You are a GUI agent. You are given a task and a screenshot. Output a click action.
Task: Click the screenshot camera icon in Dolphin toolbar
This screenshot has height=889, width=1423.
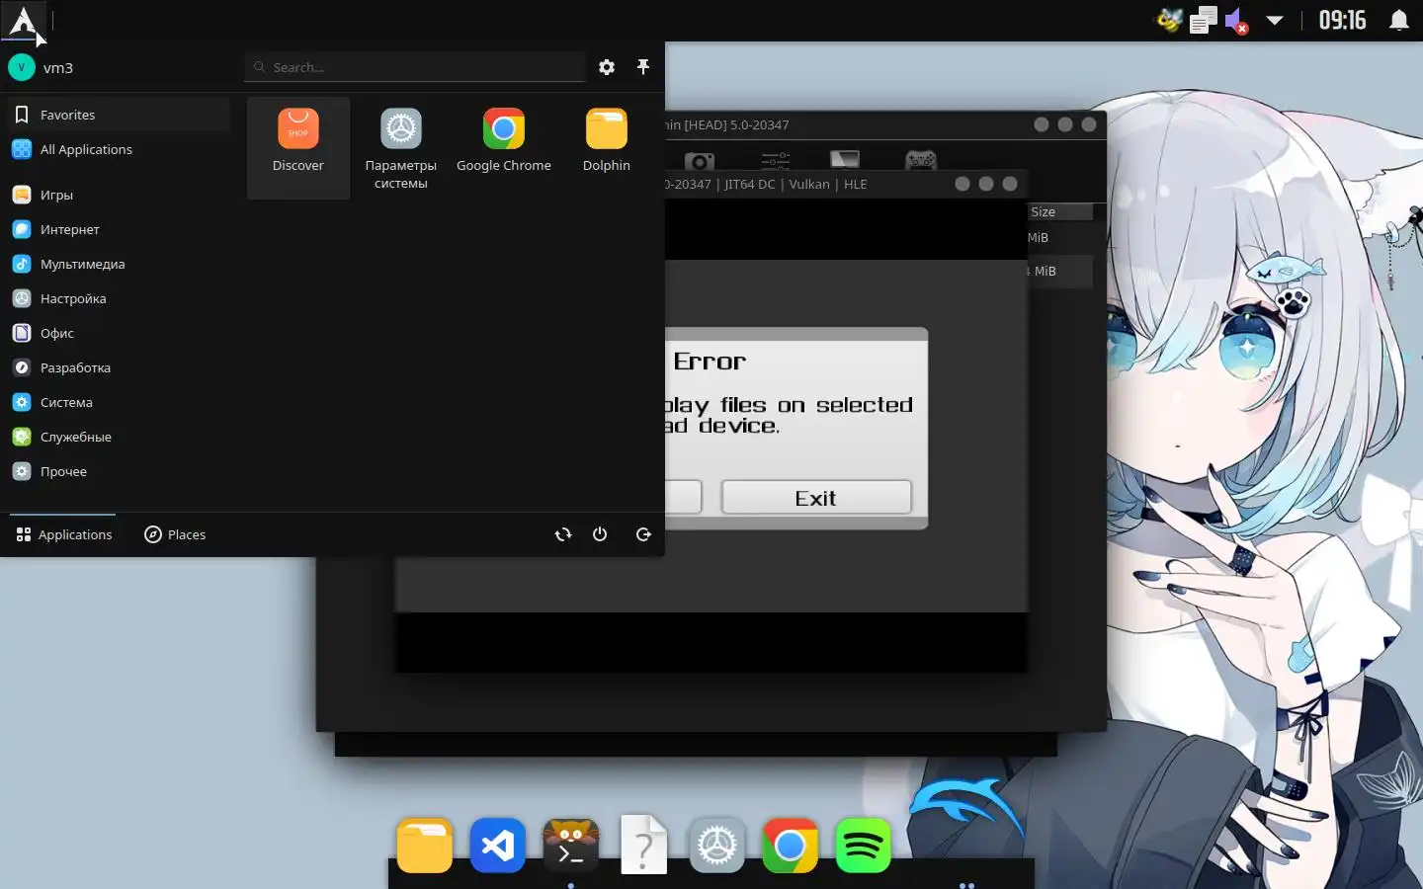(700, 160)
